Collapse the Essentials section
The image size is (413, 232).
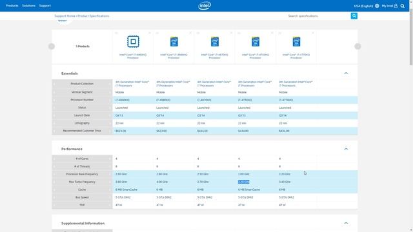pos(346,73)
